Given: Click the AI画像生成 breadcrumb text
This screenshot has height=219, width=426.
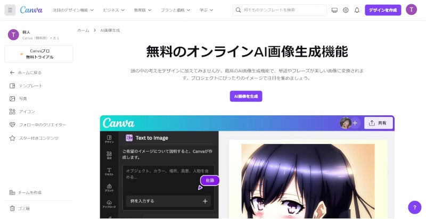Looking at the screenshot, I should coord(110,30).
